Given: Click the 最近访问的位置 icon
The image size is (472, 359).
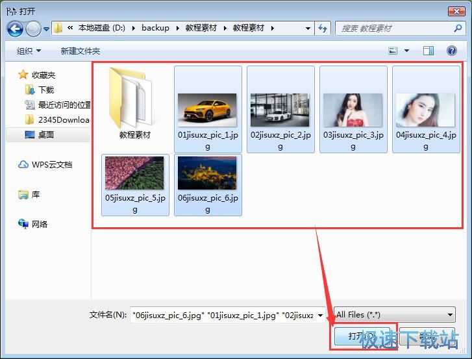Looking at the screenshot, I should tap(29, 105).
